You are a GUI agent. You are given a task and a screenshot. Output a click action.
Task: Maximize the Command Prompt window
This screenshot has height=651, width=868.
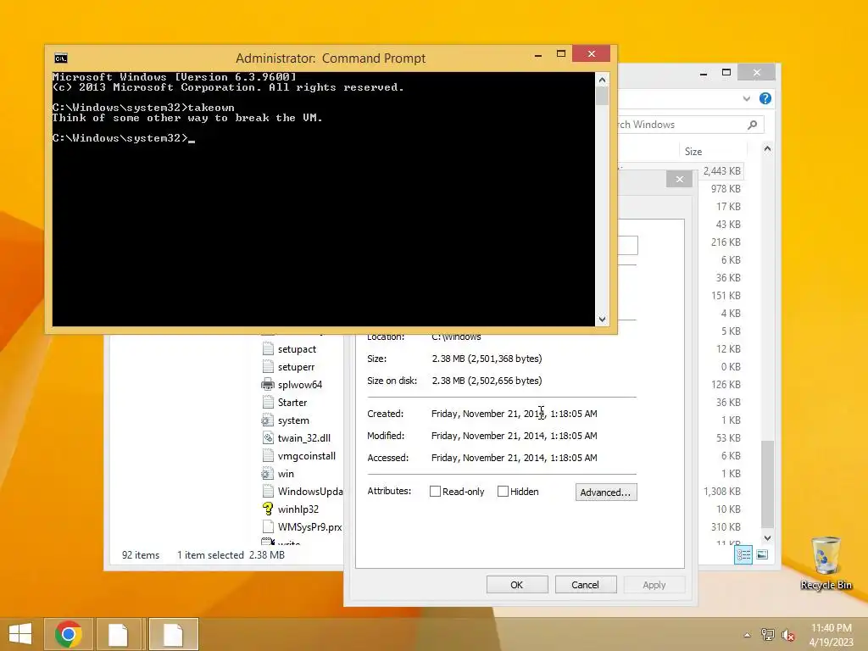[x=561, y=53]
